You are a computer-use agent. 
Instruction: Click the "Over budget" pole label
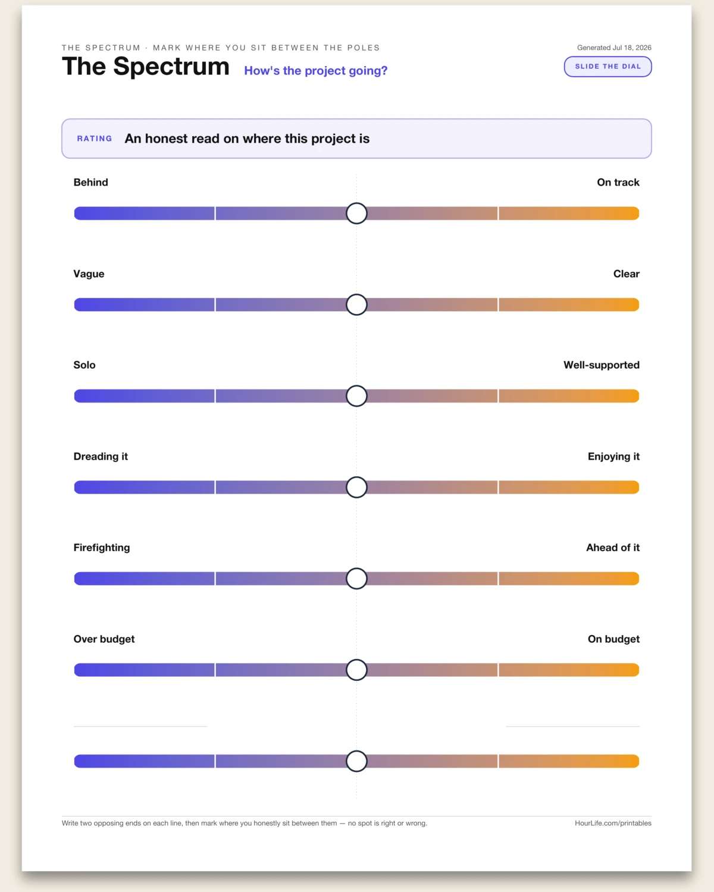pos(104,639)
